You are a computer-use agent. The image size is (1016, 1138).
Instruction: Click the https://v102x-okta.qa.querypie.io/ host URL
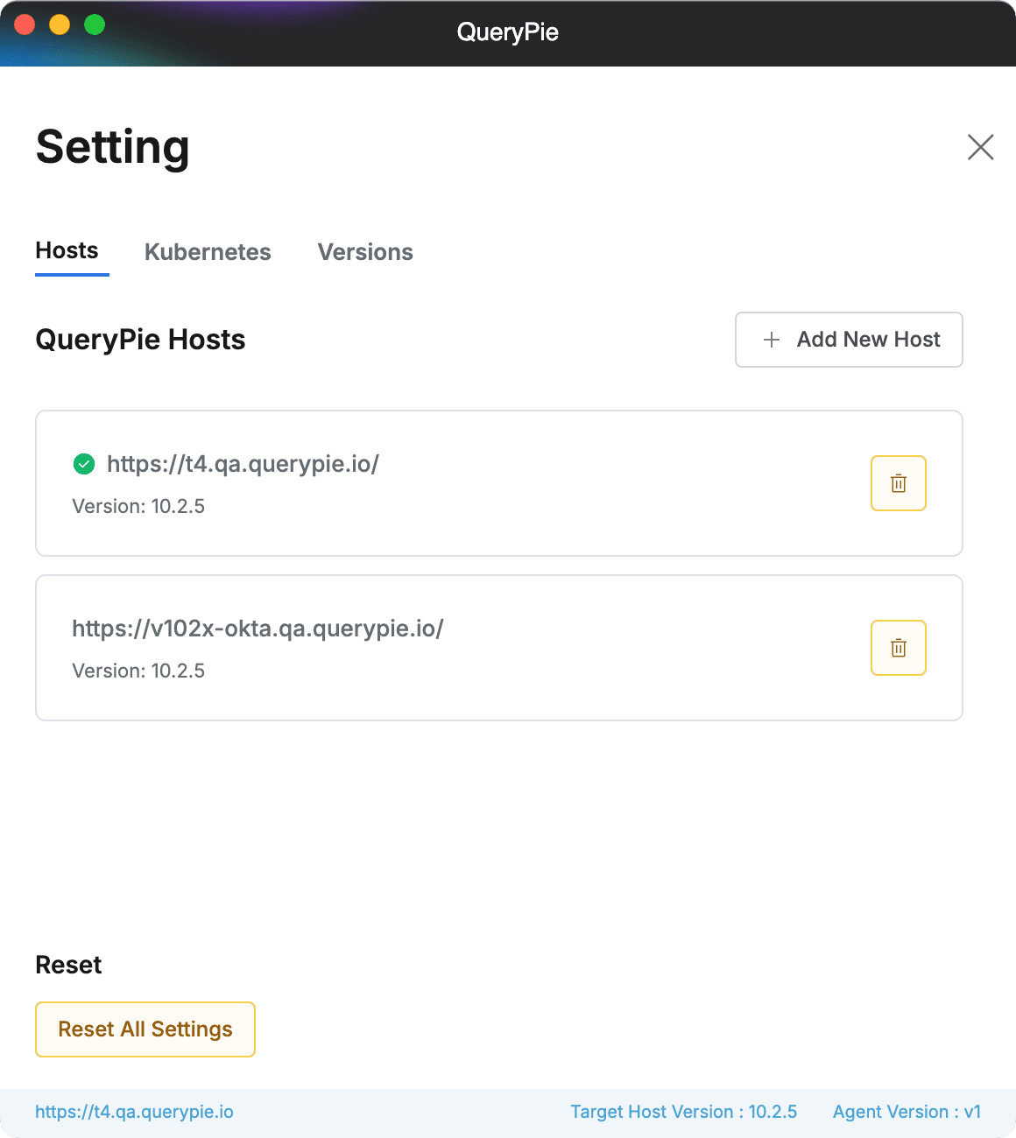coord(258,629)
